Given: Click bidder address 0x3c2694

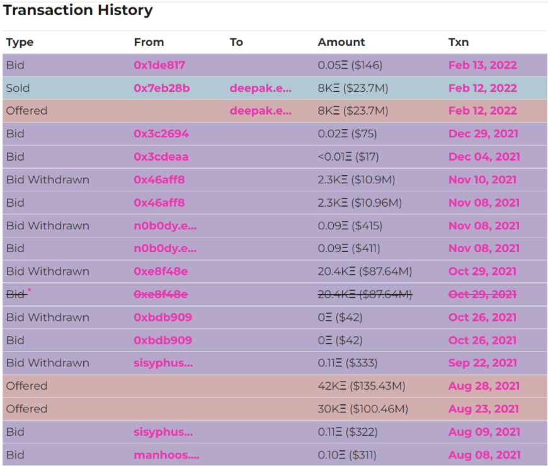Looking at the screenshot, I should pyautogui.click(x=161, y=134).
